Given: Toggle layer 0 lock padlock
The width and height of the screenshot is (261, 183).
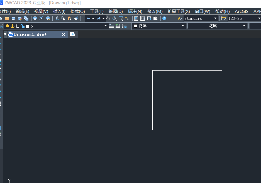Looking at the screenshot, I should click(23, 26).
